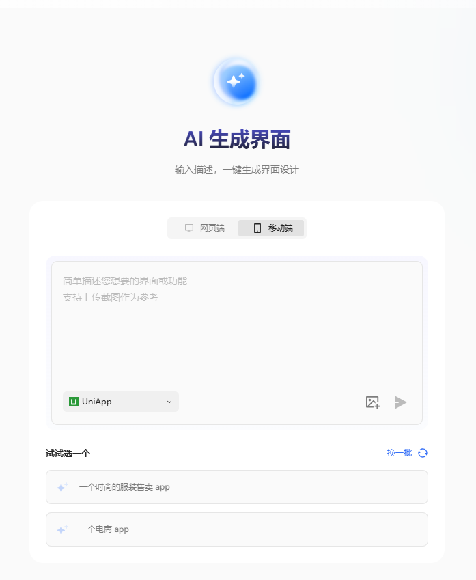Click the green UniApp logo icon
The width and height of the screenshot is (476, 580).
click(x=74, y=402)
